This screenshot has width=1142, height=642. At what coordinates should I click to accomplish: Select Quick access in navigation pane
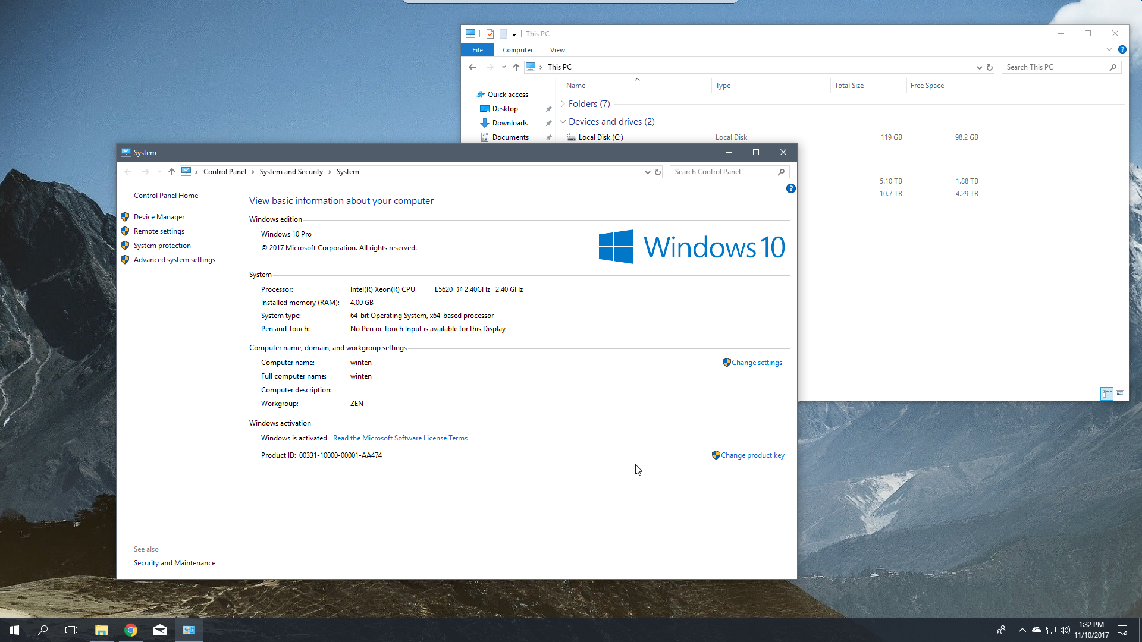click(x=507, y=95)
